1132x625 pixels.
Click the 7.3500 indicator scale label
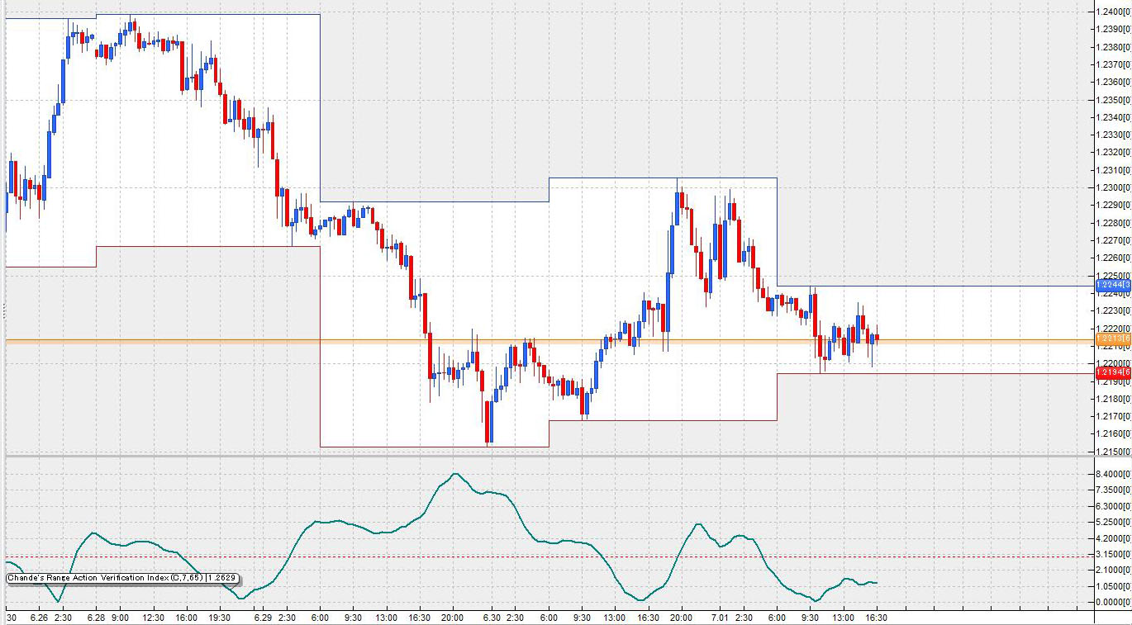tap(1114, 490)
